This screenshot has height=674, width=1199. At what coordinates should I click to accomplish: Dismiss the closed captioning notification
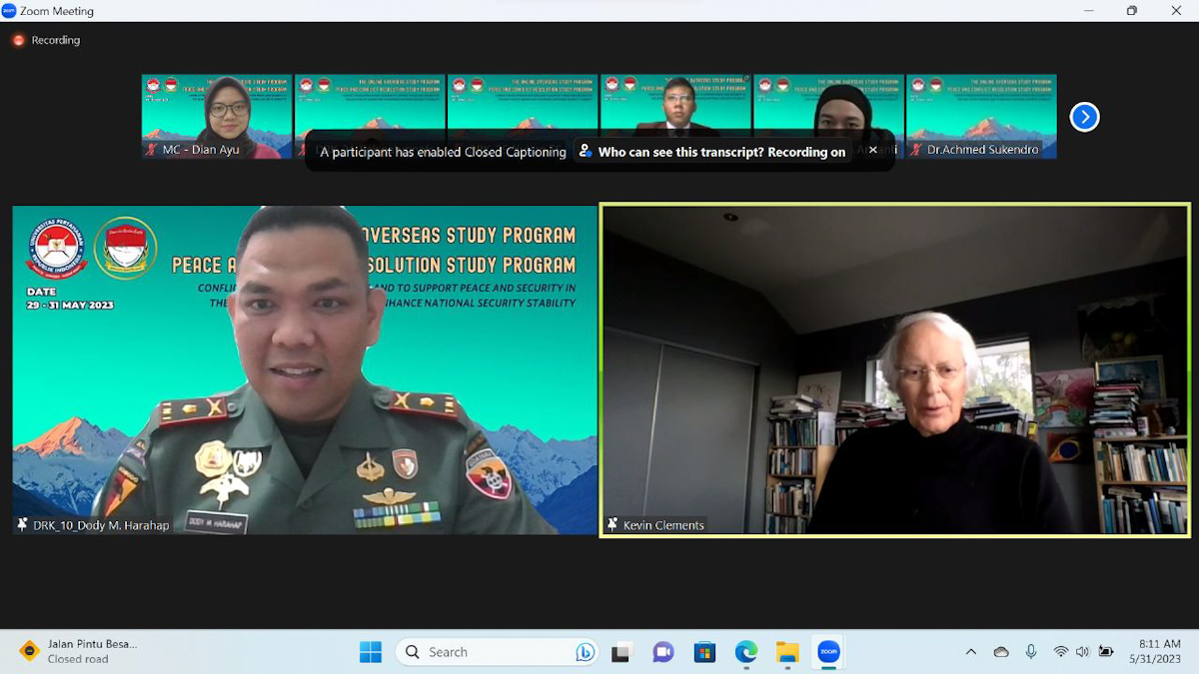pos(872,150)
